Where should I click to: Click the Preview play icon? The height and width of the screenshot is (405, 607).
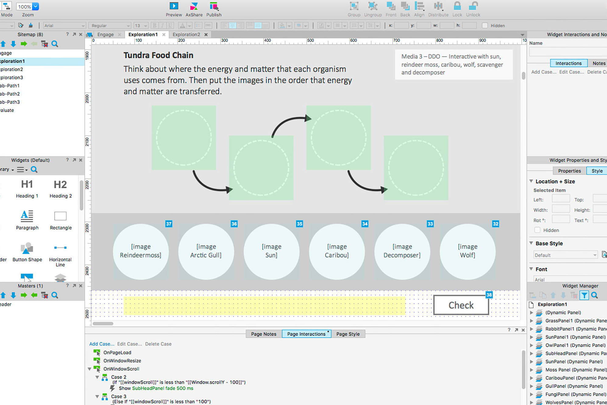coord(174,6)
